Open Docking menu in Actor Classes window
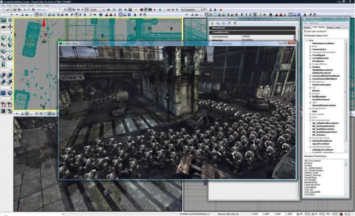Viewport: 355px width, 216px height. [x=314, y=23]
